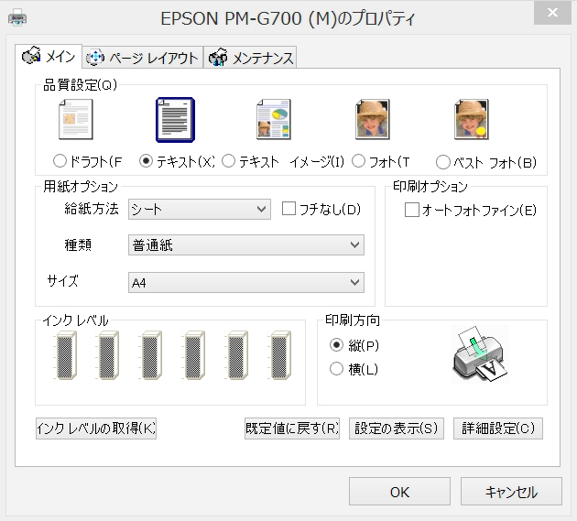Select the ドラフト (Draft) radio button
577x521 pixels.
click(x=60, y=161)
